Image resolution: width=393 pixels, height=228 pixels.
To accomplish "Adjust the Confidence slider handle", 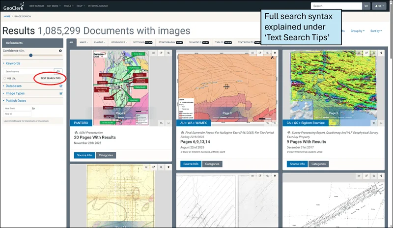I will [30, 56].
